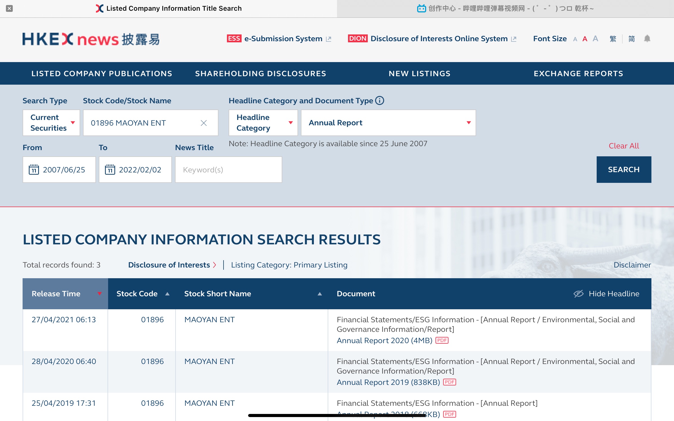674x421 pixels.
Task: Click the red ESS badge icon
Action: pyautogui.click(x=234, y=38)
